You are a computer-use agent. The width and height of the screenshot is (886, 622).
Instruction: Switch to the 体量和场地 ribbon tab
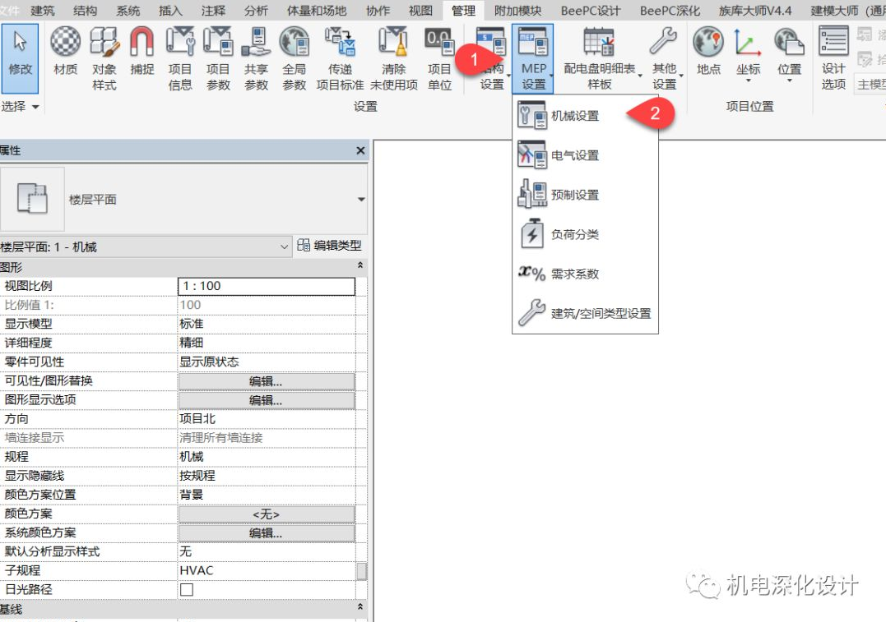(317, 10)
